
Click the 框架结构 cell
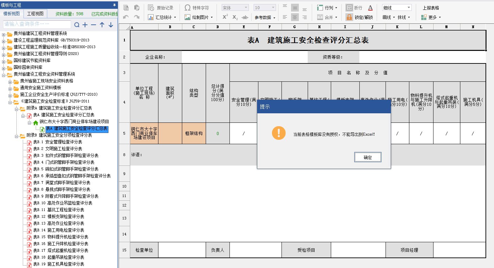[x=194, y=133]
